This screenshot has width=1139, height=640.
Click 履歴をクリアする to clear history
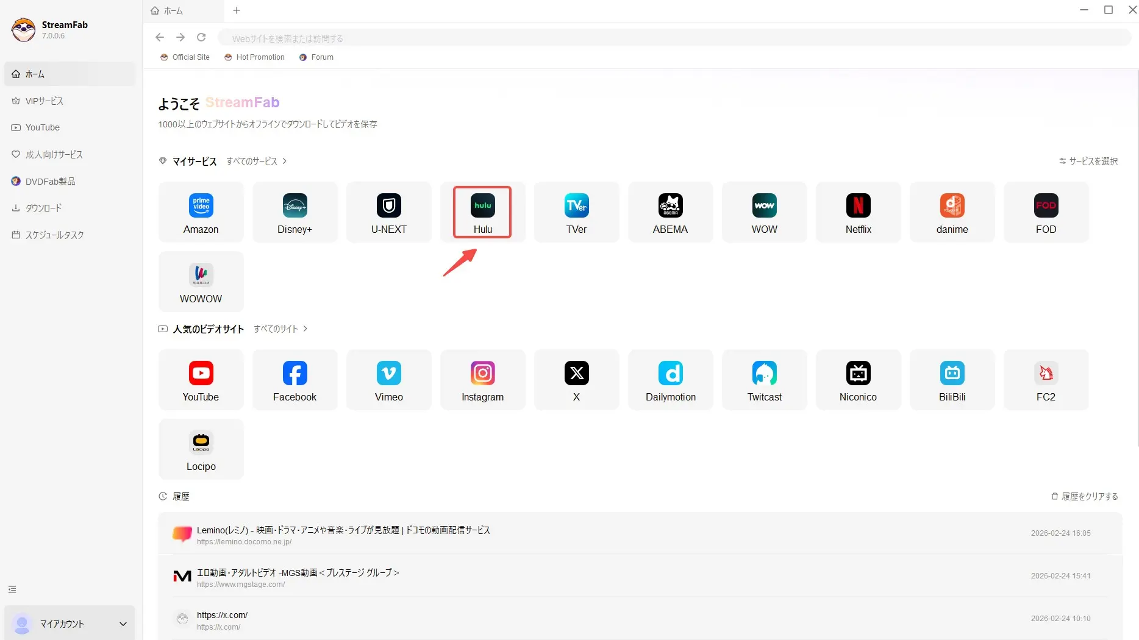1085,496
